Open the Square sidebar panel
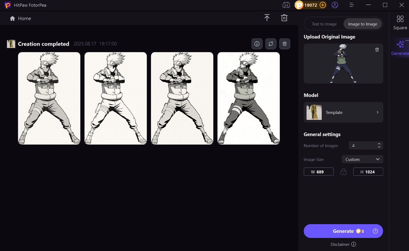 coord(400,22)
